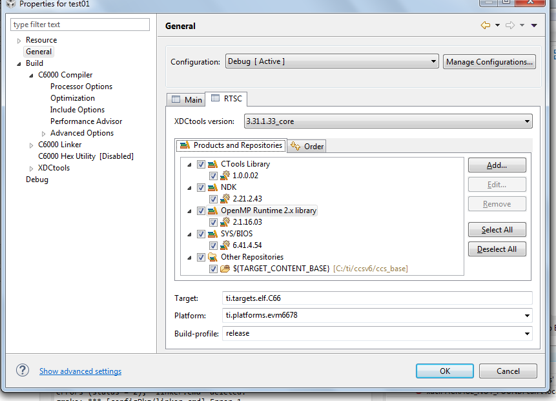Click the back navigation arrow icon
Image resolution: width=556 pixels, height=401 pixels.
(486, 25)
